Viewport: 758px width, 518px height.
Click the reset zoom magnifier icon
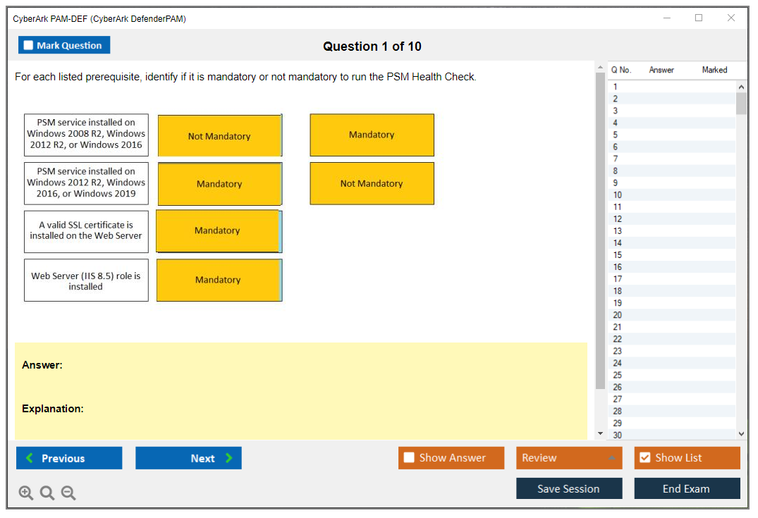coord(47,493)
